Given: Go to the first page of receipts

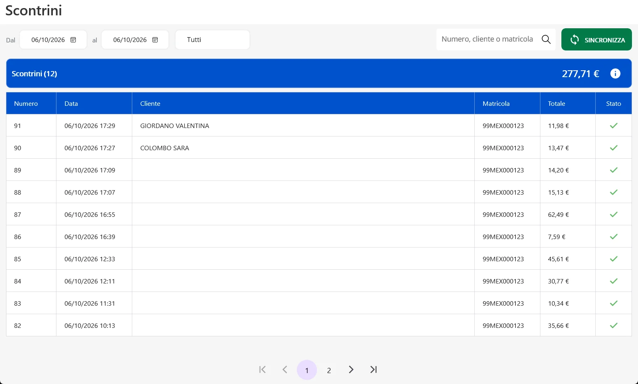Looking at the screenshot, I should 263,369.
